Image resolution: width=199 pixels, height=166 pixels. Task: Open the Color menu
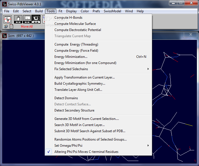tap(85, 11)
